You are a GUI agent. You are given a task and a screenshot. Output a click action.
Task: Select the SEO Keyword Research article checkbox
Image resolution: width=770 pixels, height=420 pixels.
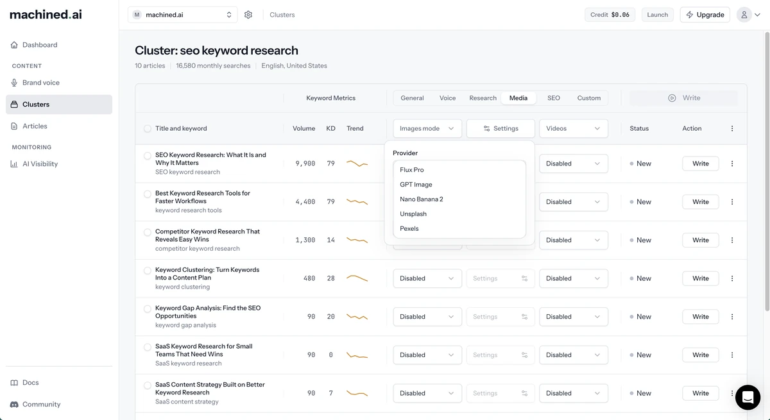(x=148, y=156)
